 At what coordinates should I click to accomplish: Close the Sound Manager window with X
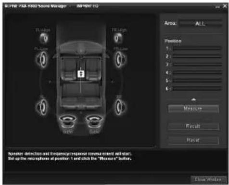[225, 6]
